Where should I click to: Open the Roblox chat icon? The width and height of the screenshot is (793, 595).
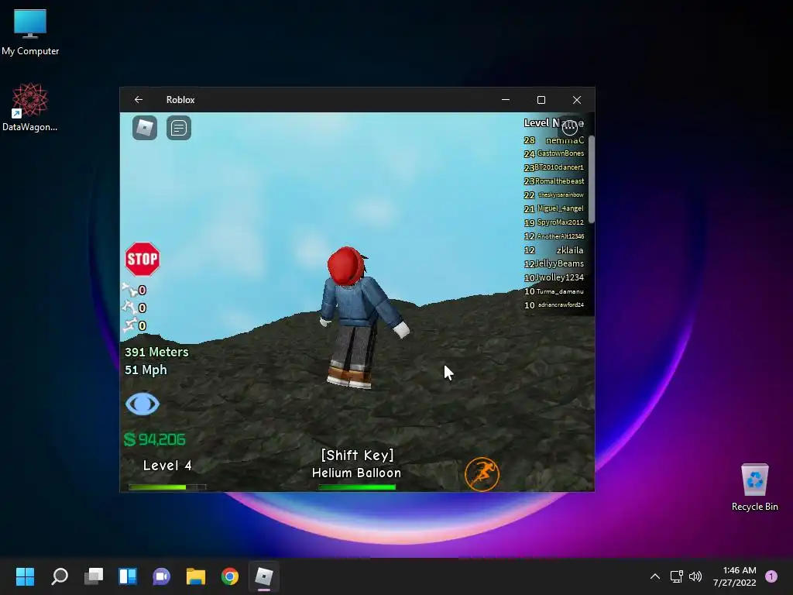tap(179, 128)
